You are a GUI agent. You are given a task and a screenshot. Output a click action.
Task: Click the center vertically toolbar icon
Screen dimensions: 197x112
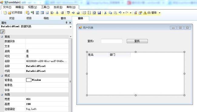[73, 13]
